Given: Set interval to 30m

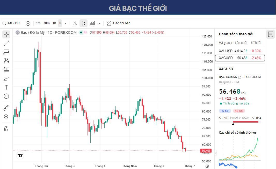Looking at the screenshot, I should [46, 23].
